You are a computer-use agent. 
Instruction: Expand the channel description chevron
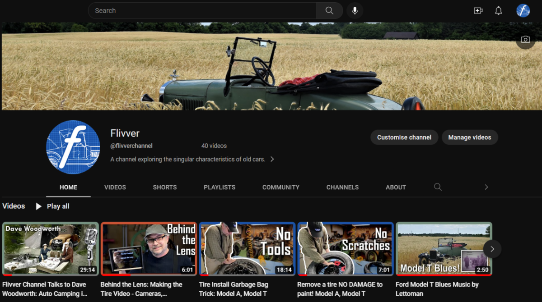point(272,159)
